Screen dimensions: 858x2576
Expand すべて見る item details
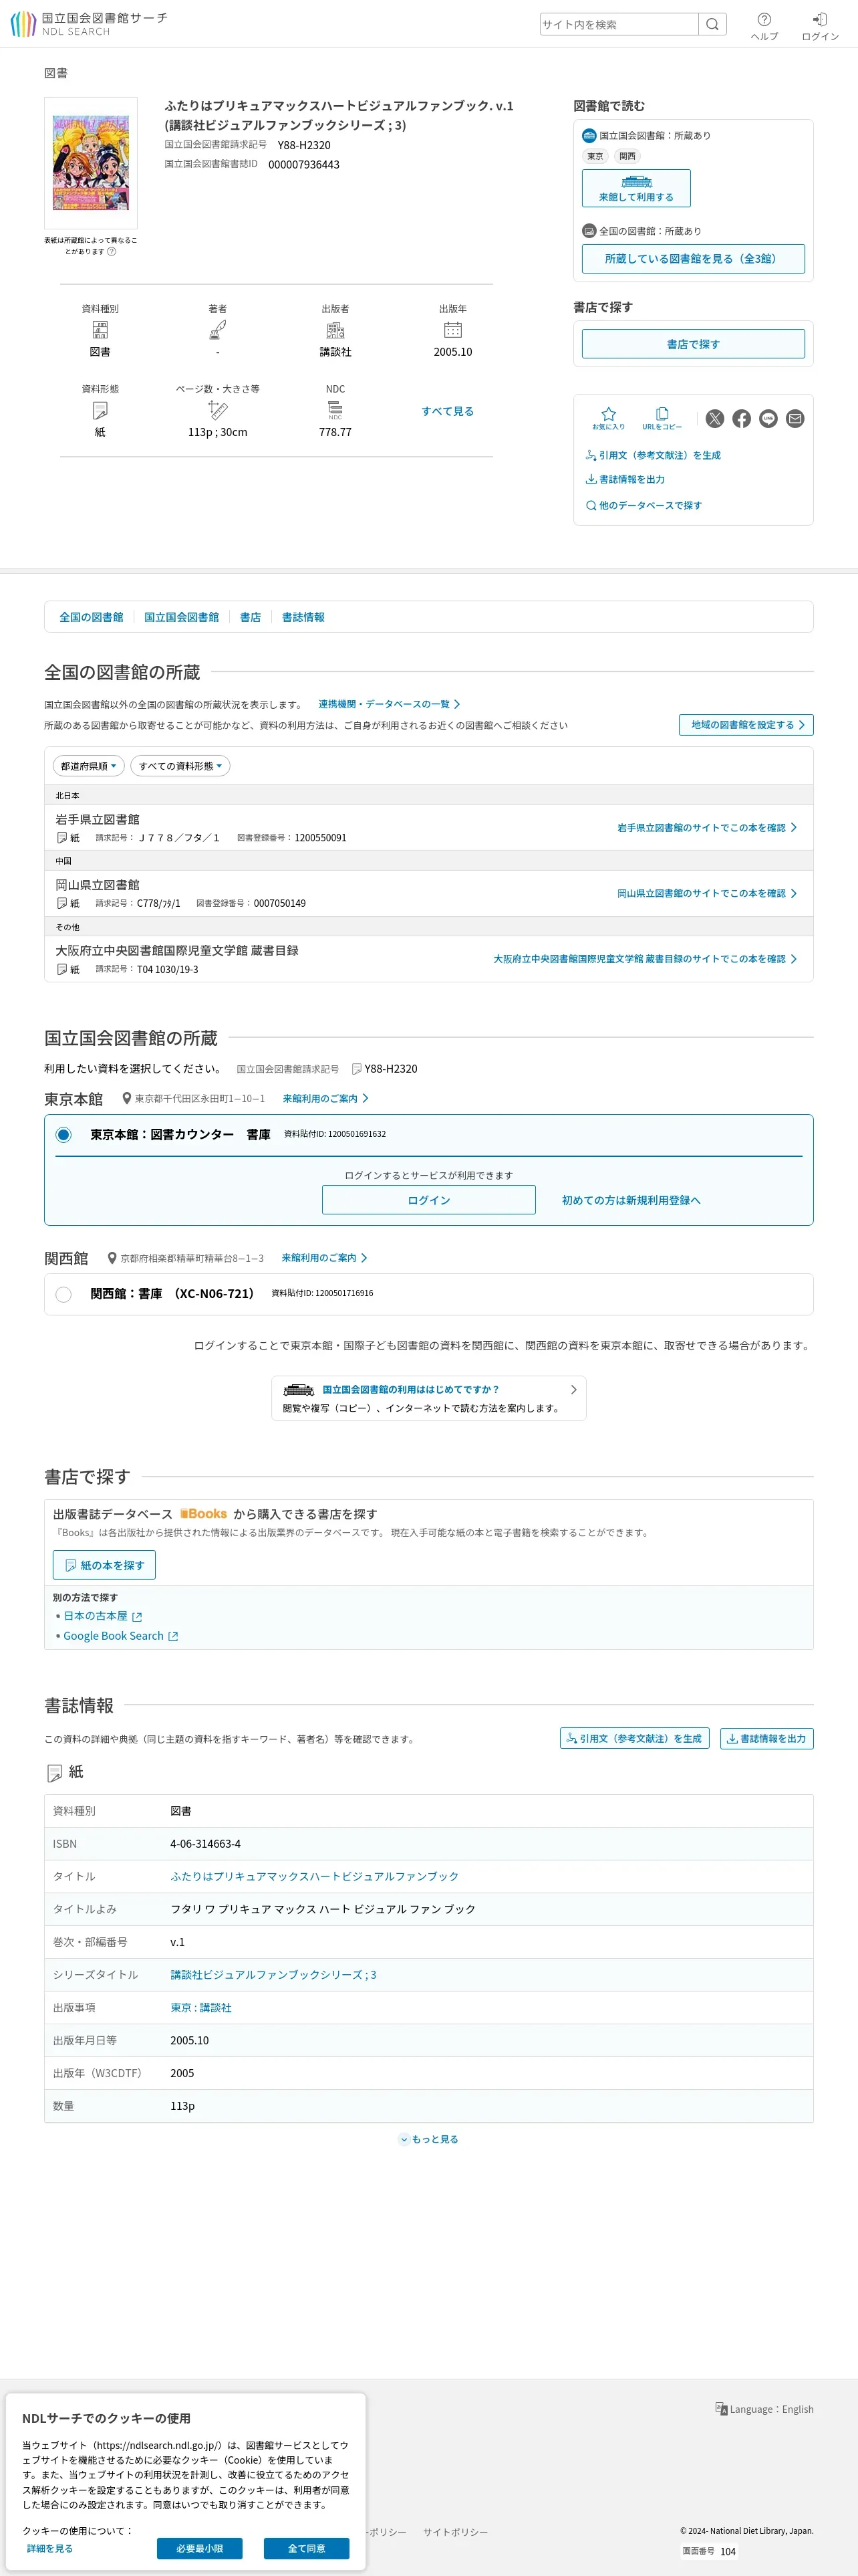448,411
